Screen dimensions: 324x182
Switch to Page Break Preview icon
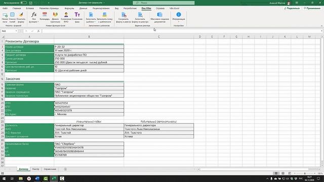point(290,173)
